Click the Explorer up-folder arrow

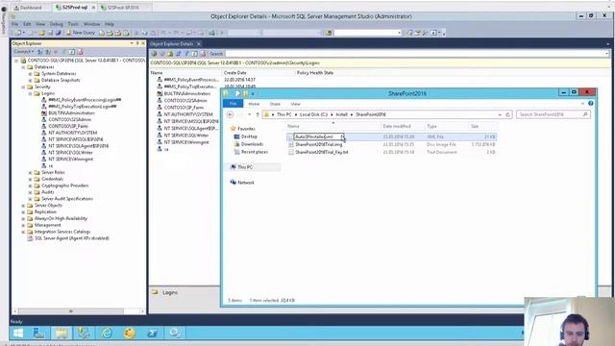[258, 114]
